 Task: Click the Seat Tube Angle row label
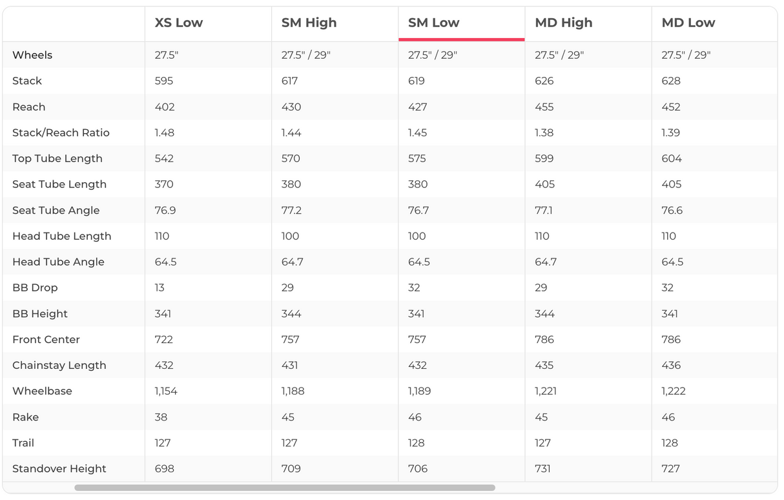56,210
